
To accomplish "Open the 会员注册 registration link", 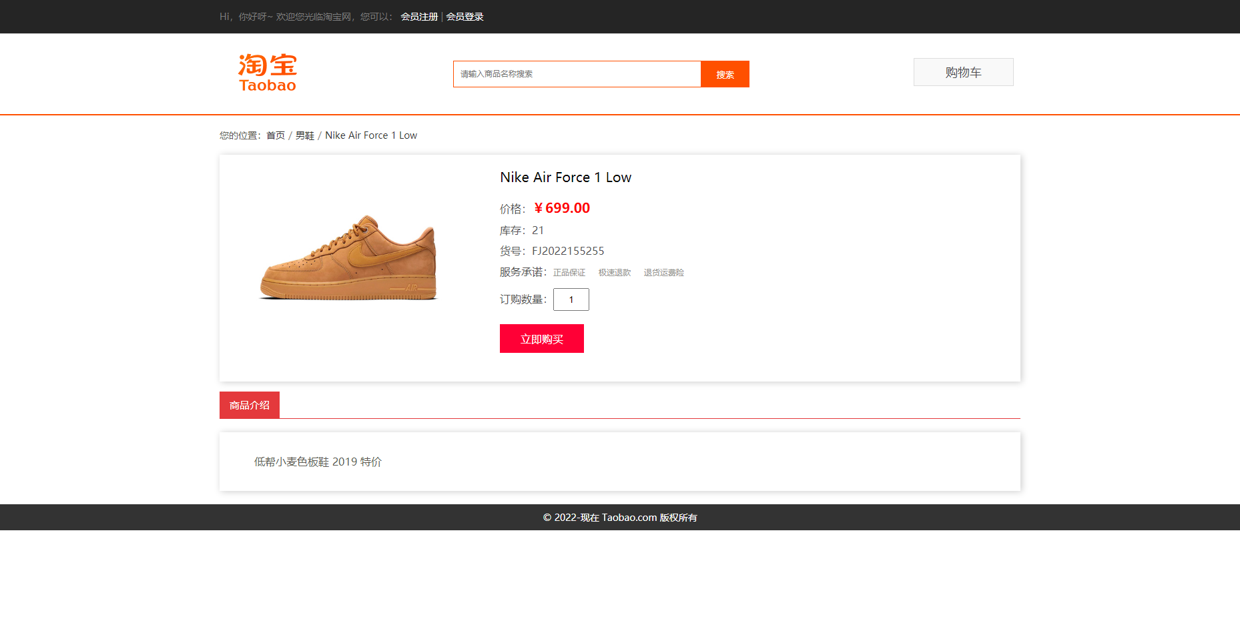I will pos(419,17).
